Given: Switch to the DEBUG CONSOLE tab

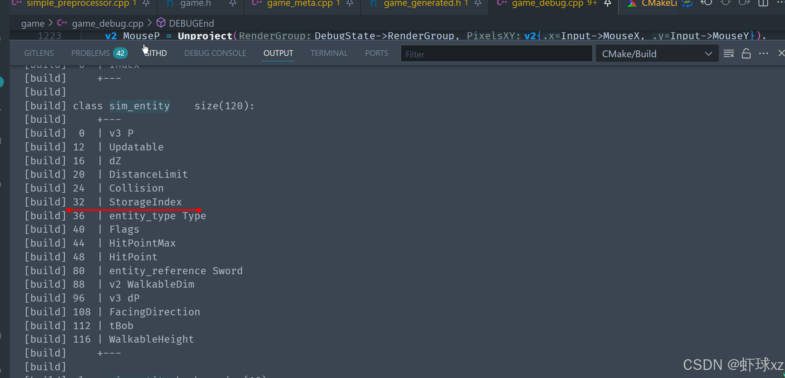Looking at the screenshot, I should click(x=215, y=53).
